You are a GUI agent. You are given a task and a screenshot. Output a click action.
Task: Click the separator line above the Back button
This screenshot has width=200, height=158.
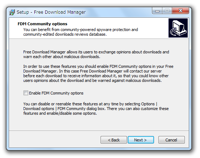pos(99,131)
